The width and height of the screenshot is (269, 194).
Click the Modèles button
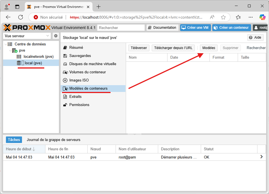209,48
